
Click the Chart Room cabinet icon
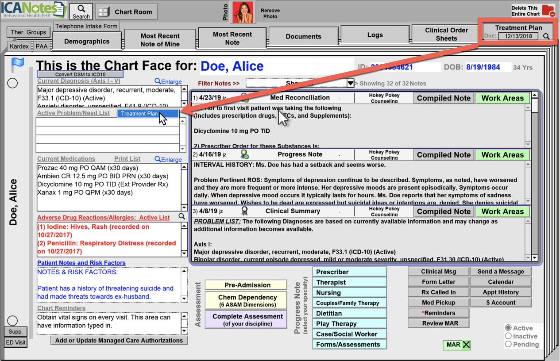click(104, 12)
